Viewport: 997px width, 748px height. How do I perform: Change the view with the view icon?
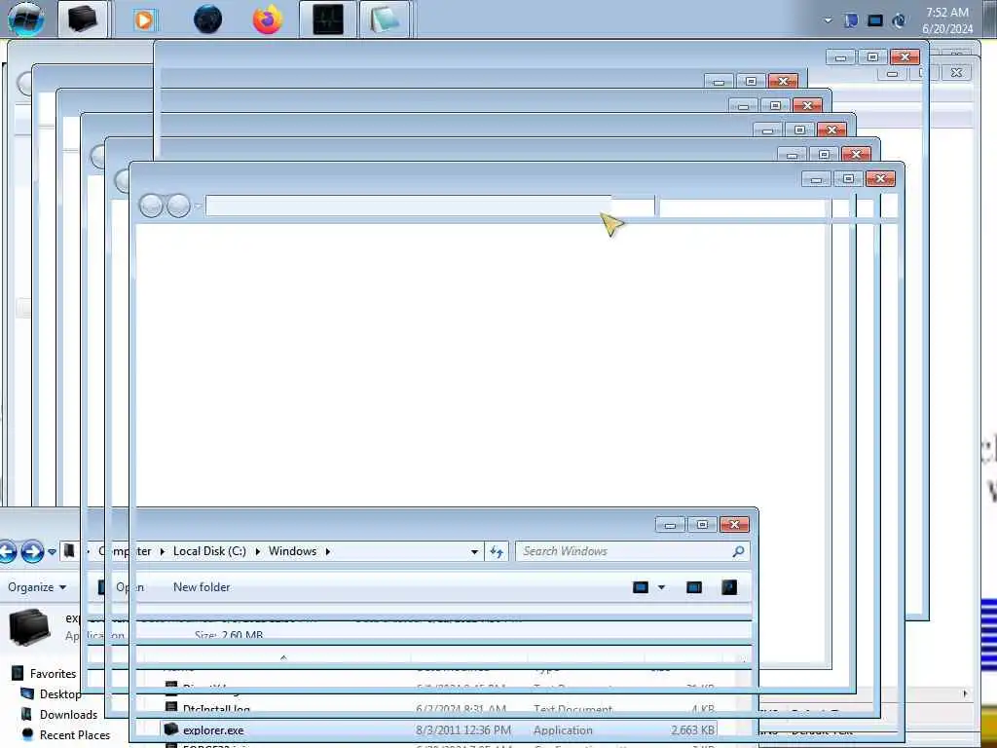click(x=641, y=587)
